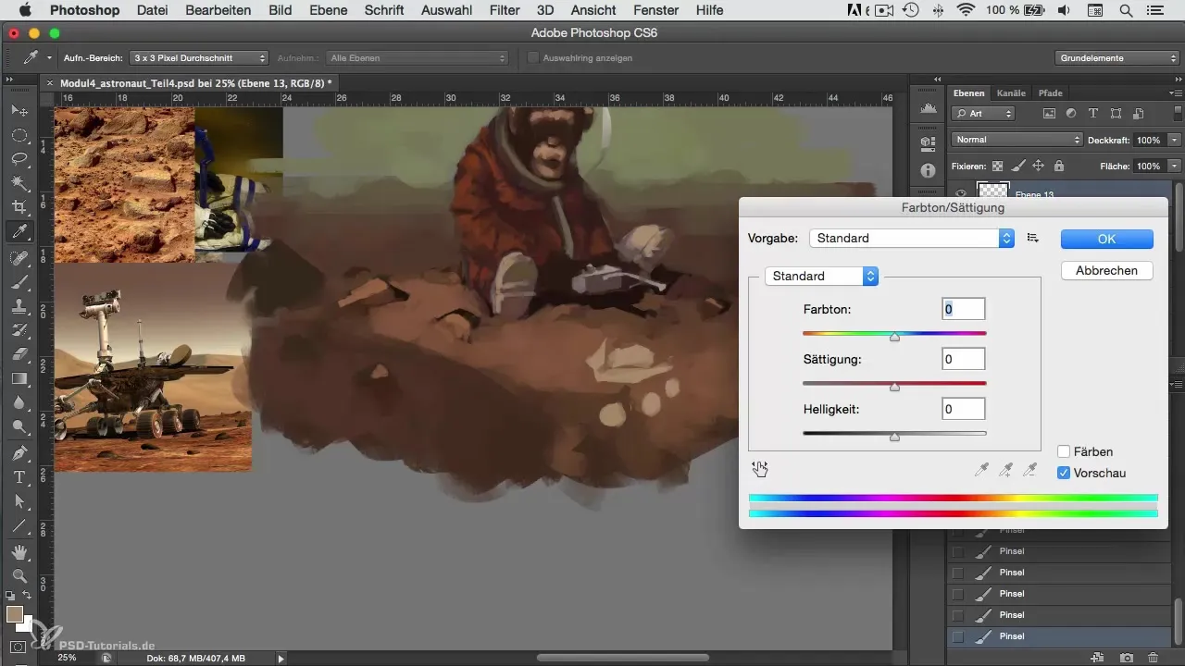Filter layers by type layer icon

point(1093,114)
